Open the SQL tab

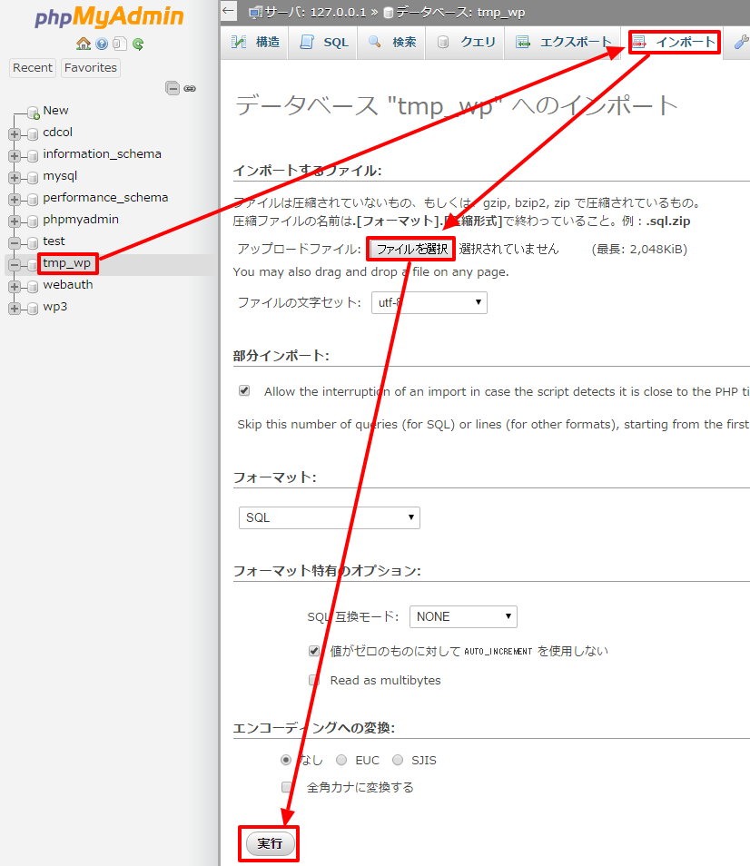(323, 42)
